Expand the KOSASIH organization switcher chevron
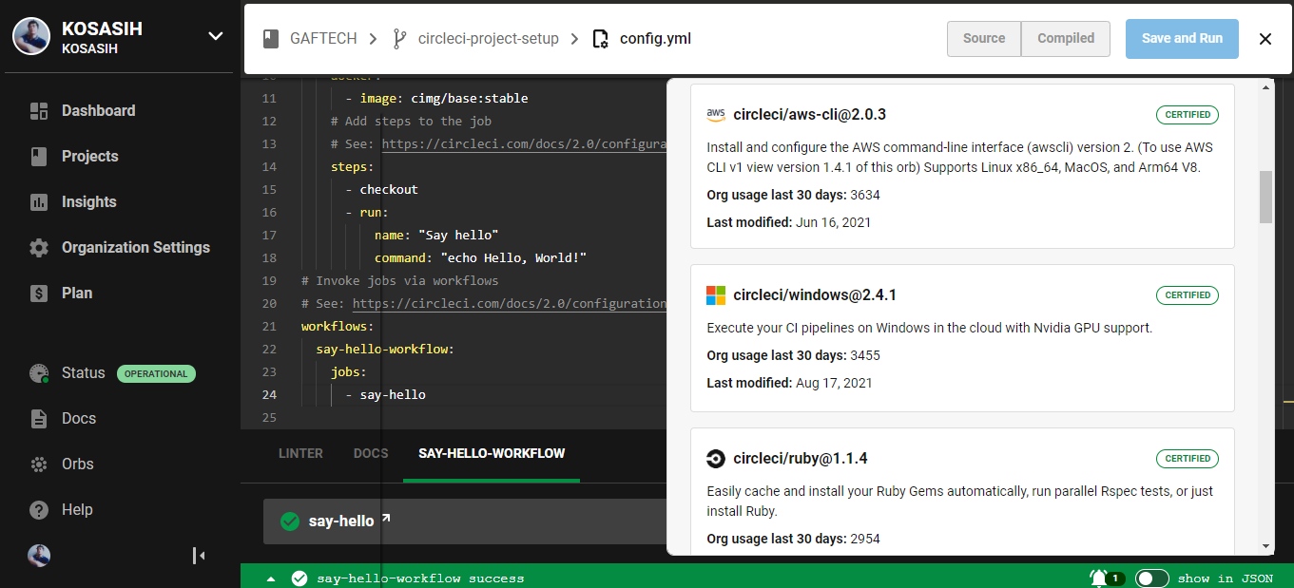The image size is (1294, 588). (x=216, y=36)
